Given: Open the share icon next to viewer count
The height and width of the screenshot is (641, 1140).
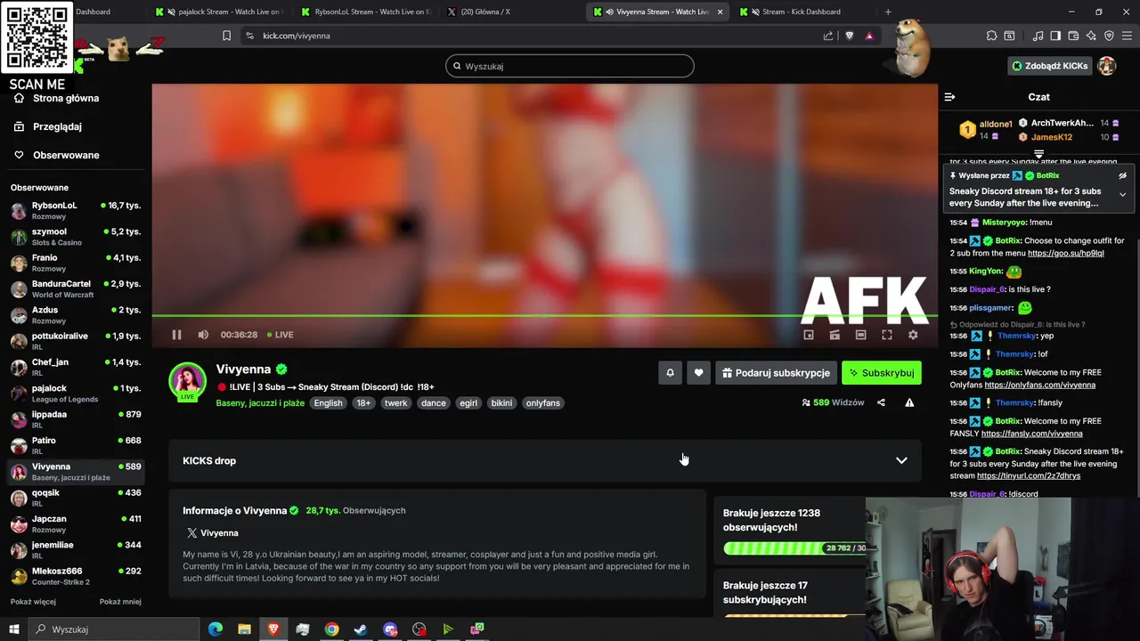Looking at the screenshot, I should 881,402.
